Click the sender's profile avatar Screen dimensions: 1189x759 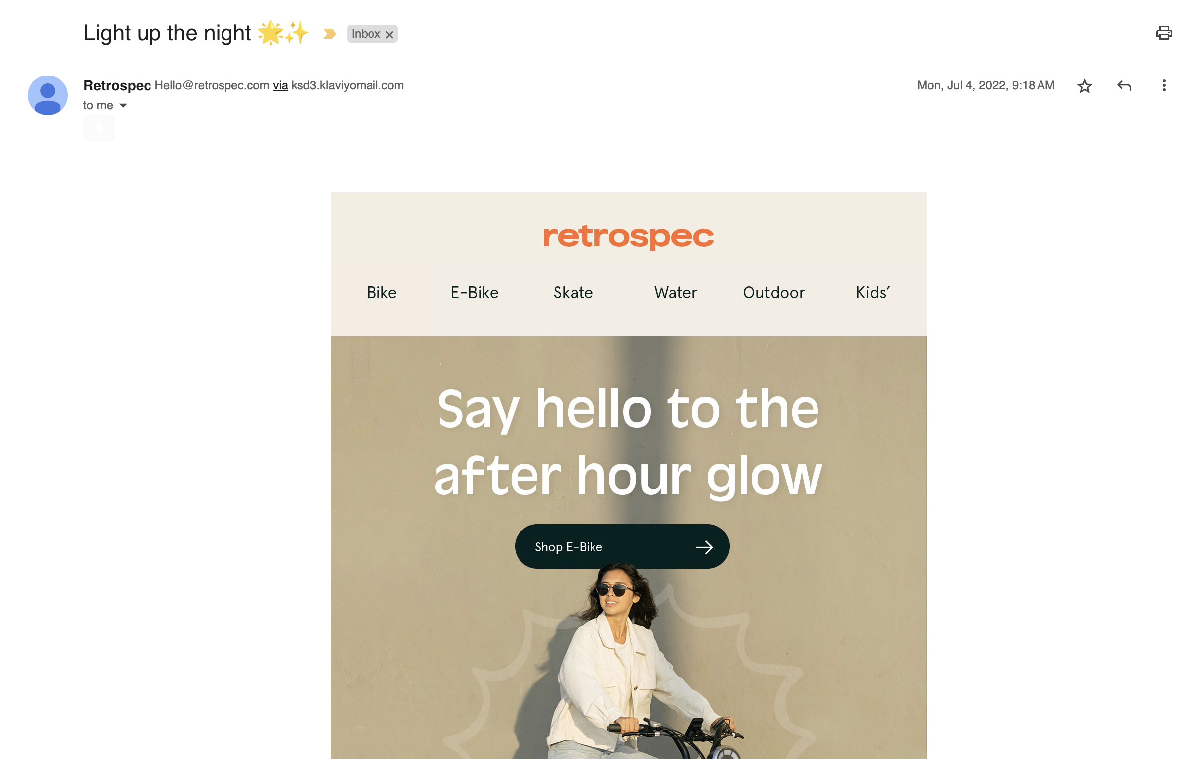pos(48,95)
